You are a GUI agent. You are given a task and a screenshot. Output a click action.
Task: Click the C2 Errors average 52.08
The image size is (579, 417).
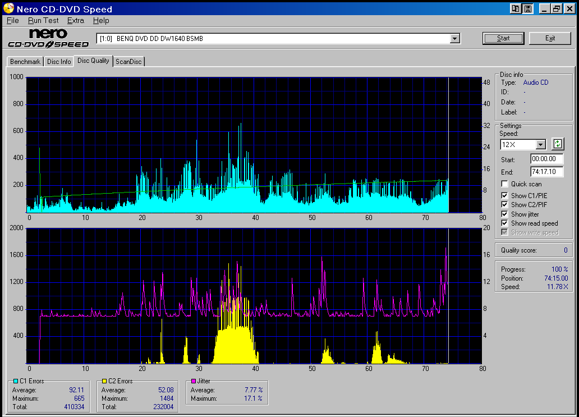(x=166, y=390)
